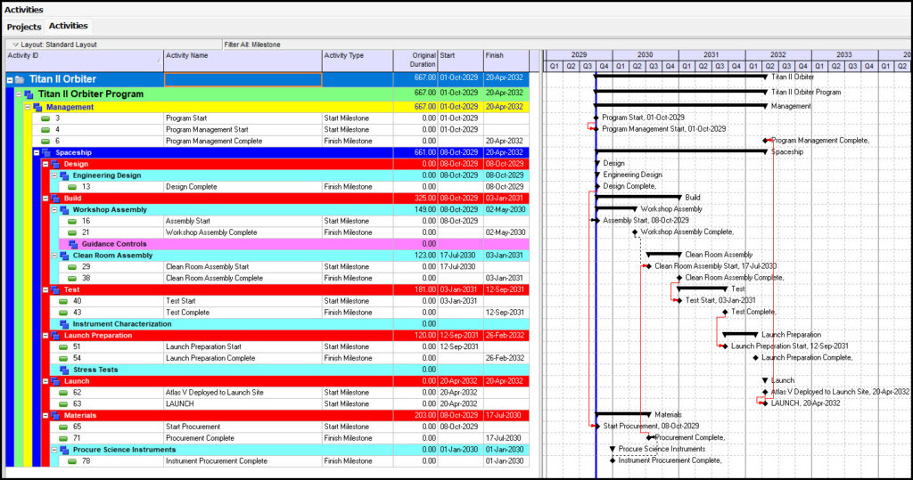Click the Activity Type column header
Screen dimensions: 913x480
tap(358, 61)
